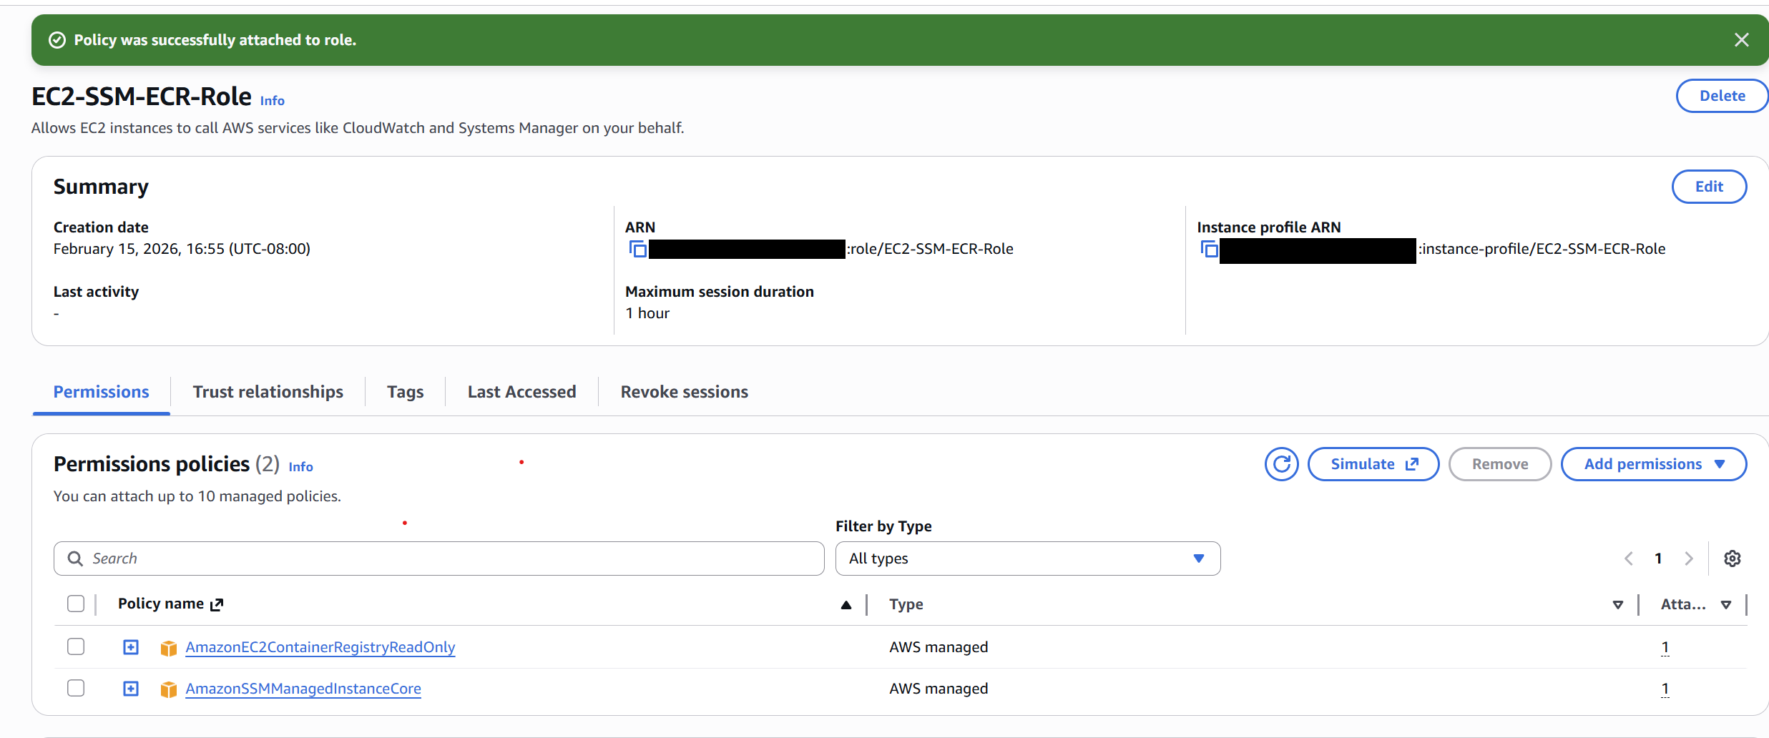This screenshot has width=1769, height=738.
Task: Go to previous page of policies
Action: click(1629, 559)
